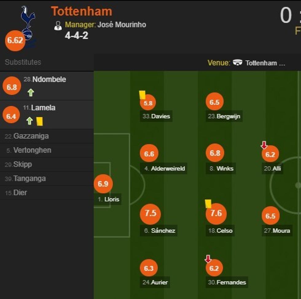Open the Tottenham team name link
301x299 pixels.
pos(81,11)
